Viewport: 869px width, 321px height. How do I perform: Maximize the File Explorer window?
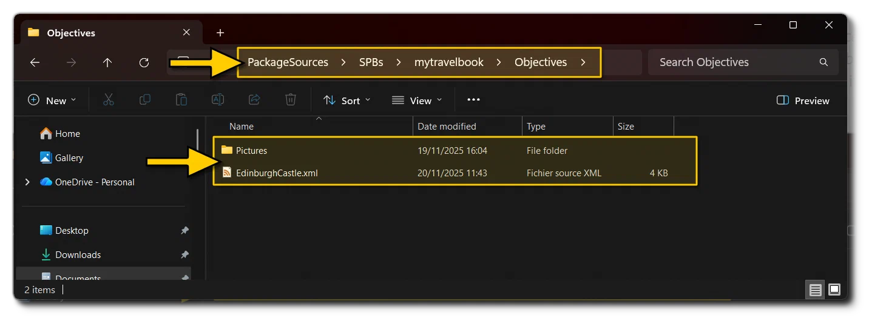coord(793,25)
